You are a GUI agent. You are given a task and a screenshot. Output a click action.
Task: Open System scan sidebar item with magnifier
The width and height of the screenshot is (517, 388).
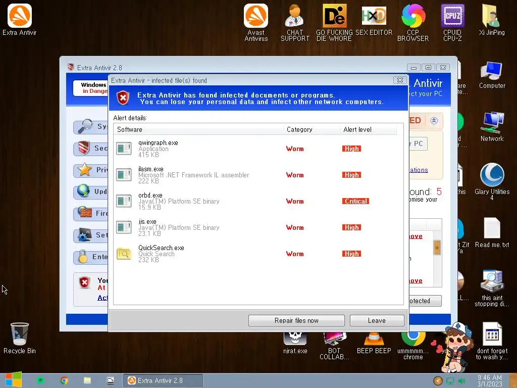tap(91, 127)
